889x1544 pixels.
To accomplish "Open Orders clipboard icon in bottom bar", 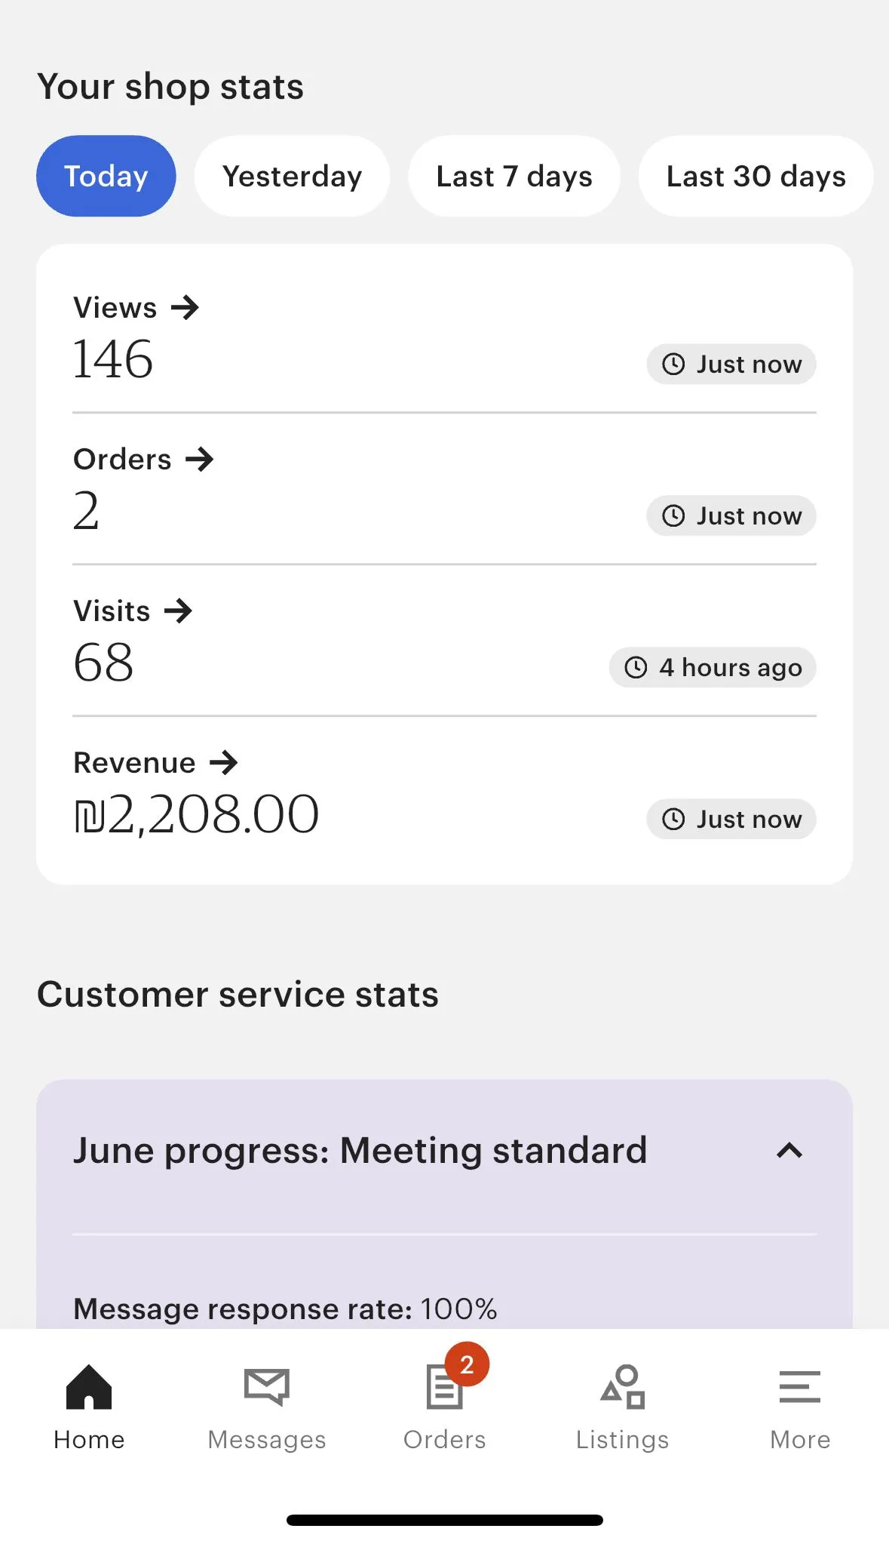I will (x=443, y=1389).
